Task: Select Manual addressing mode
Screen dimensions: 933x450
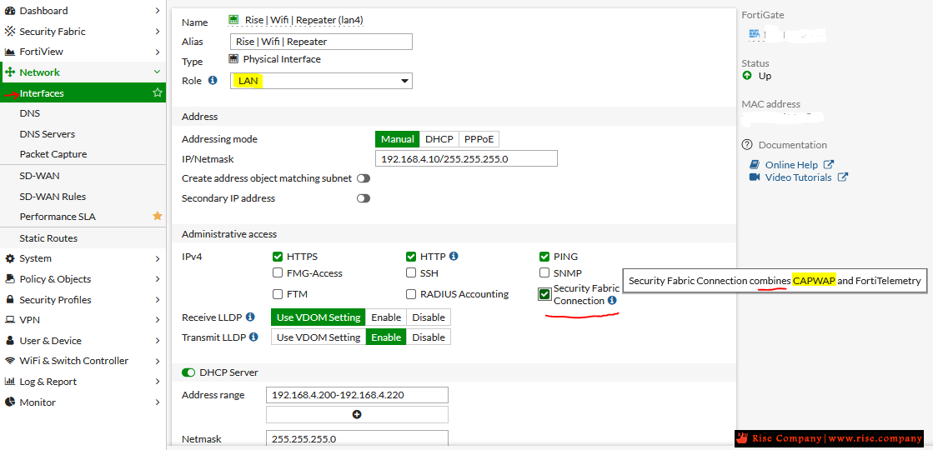Action: click(398, 139)
